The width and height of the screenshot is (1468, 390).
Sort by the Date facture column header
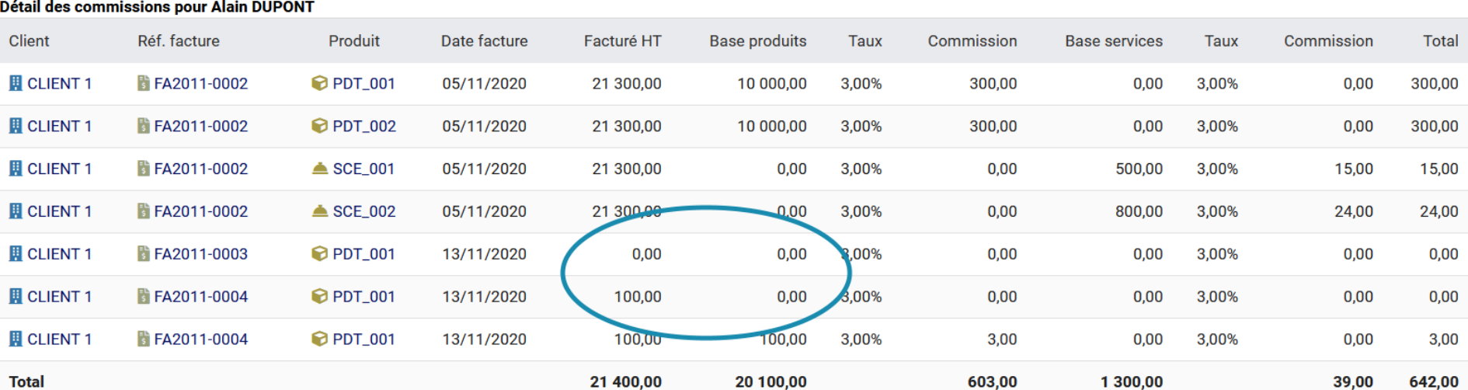[x=484, y=41]
